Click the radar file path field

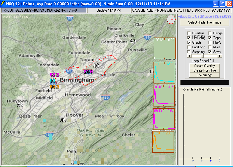[181, 10]
